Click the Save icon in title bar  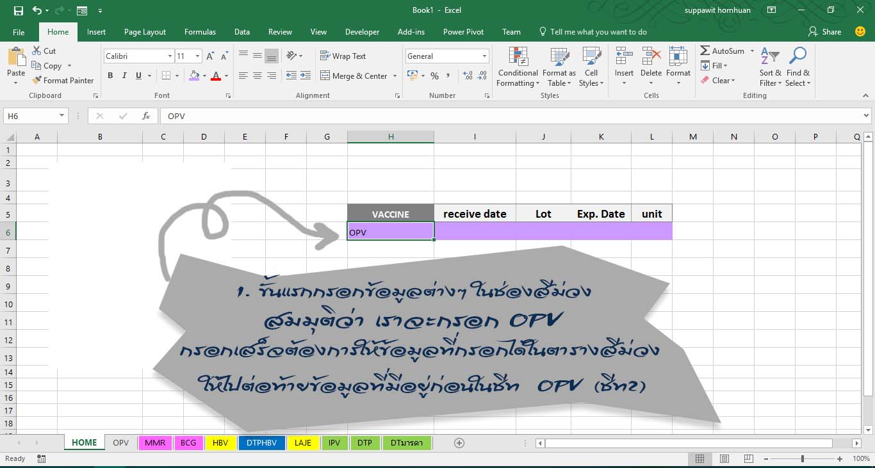[x=18, y=11]
